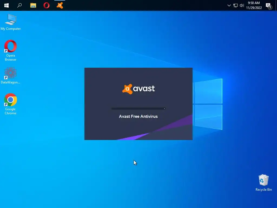Open the taskbar search magnifier

(19, 5)
